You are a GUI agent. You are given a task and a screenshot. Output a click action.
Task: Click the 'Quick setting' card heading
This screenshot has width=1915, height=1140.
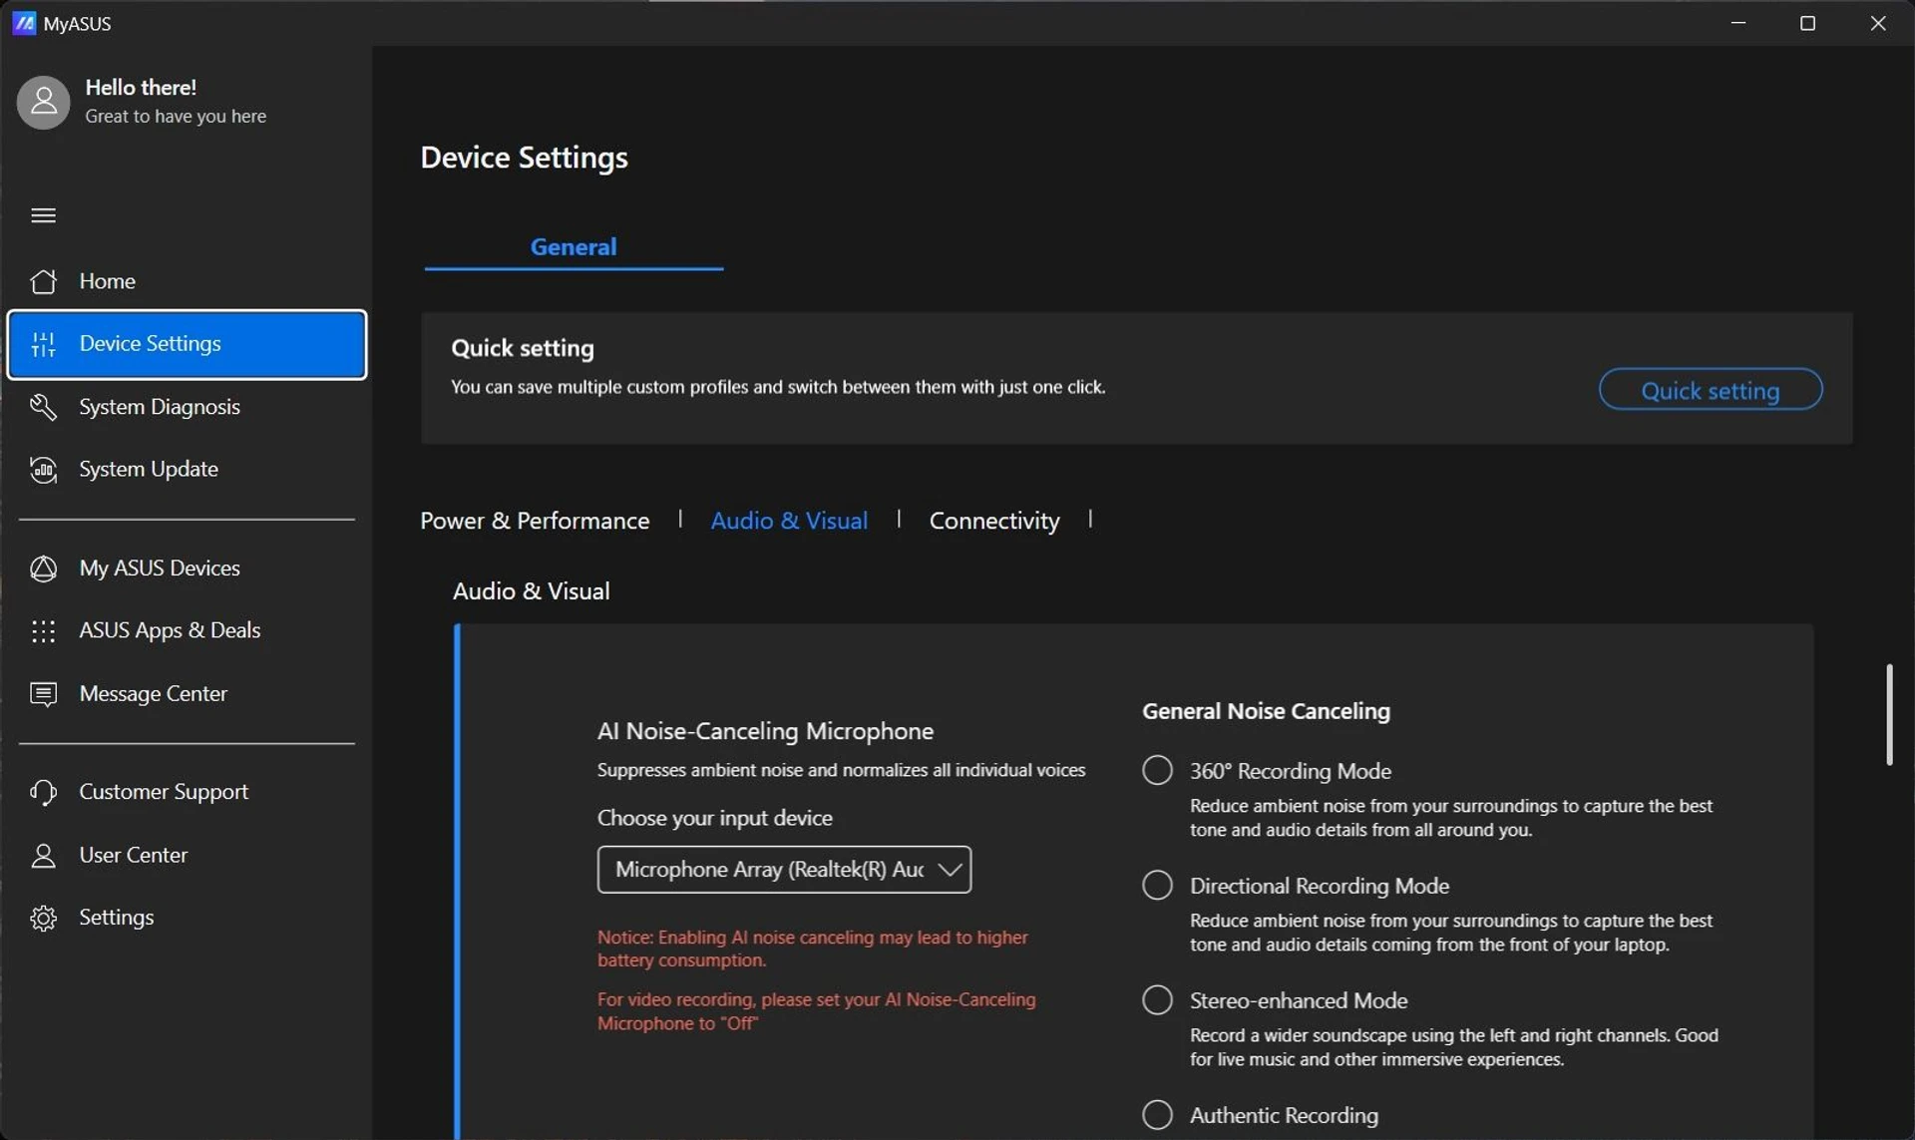click(x=523, y=348)
